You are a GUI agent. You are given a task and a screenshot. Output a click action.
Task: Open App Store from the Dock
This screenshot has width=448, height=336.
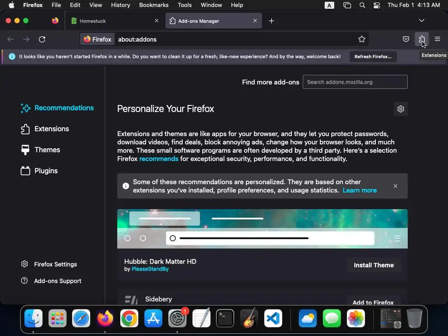153,318
